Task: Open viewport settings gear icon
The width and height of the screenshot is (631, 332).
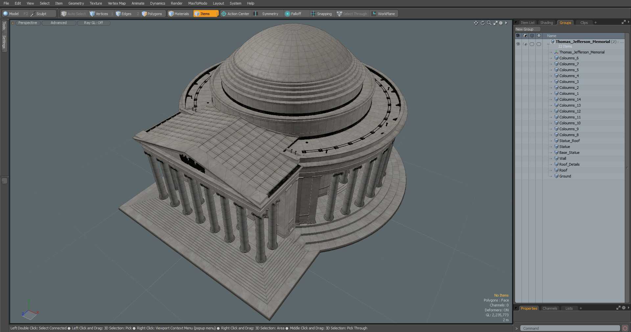Action: (501, 23)
